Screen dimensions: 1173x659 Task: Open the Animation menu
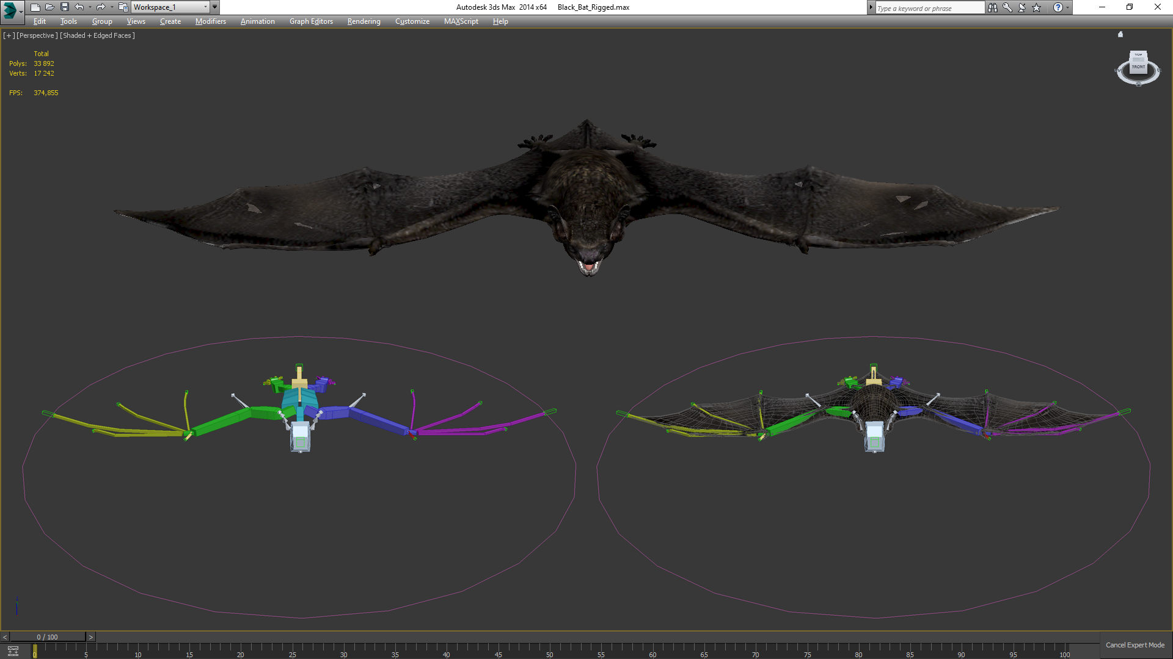pyautogui.click(x=257, y=21)
